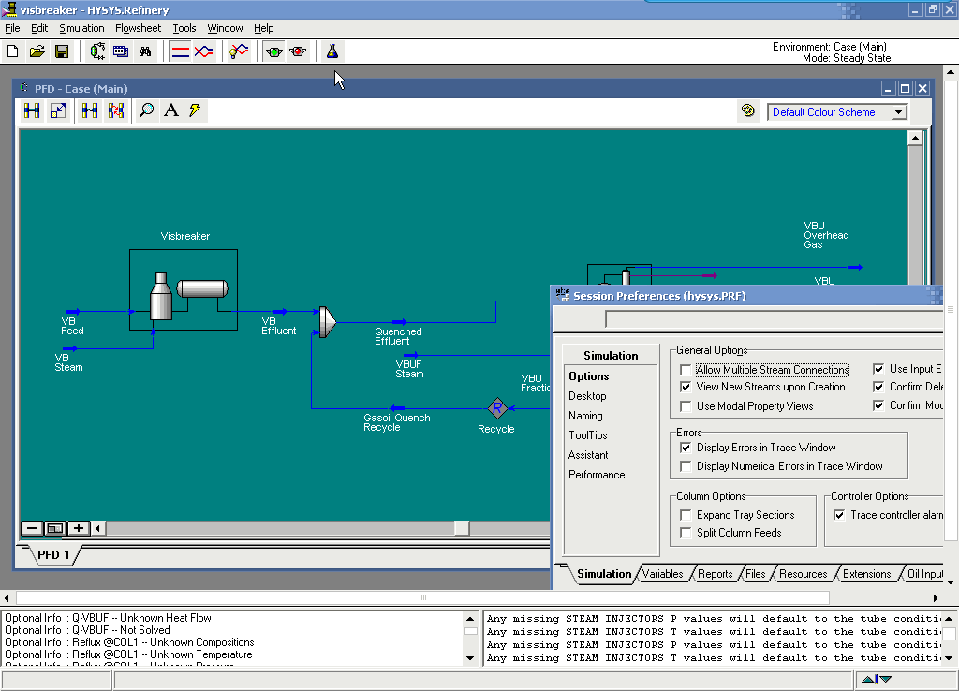Viewport: 959px width, 691px height.
Task: Open Assistant page in Simulation list
Action: (x=588, y=455)
